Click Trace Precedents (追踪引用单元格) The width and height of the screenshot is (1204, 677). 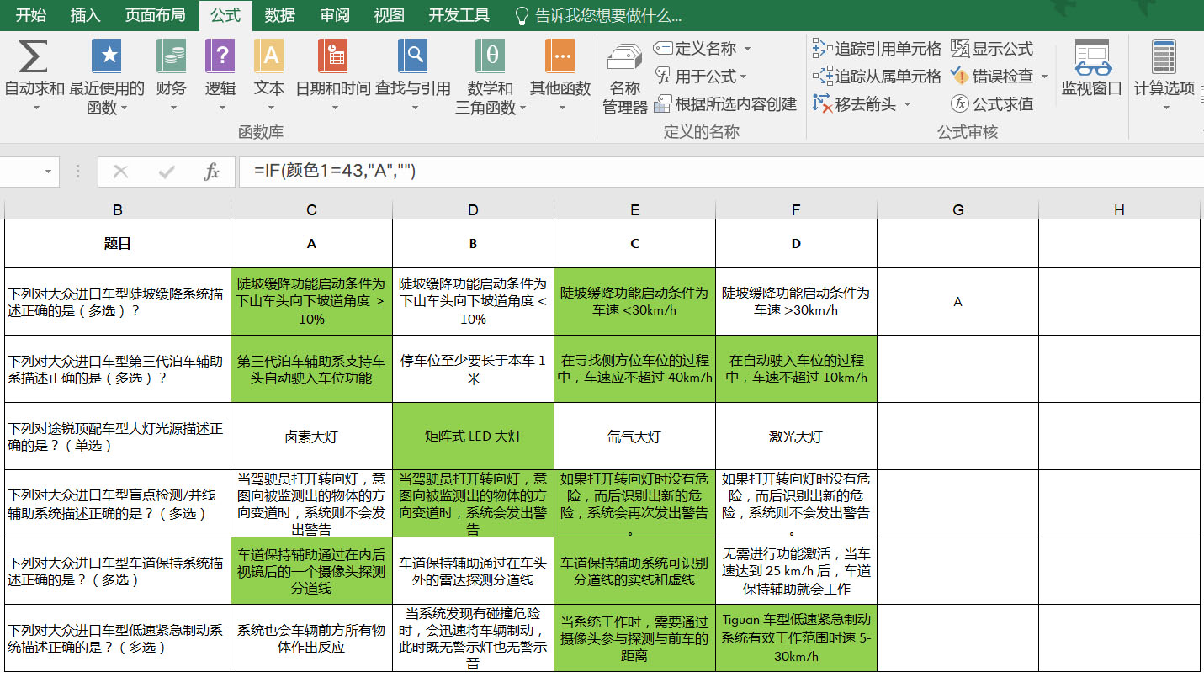[888, 49]
